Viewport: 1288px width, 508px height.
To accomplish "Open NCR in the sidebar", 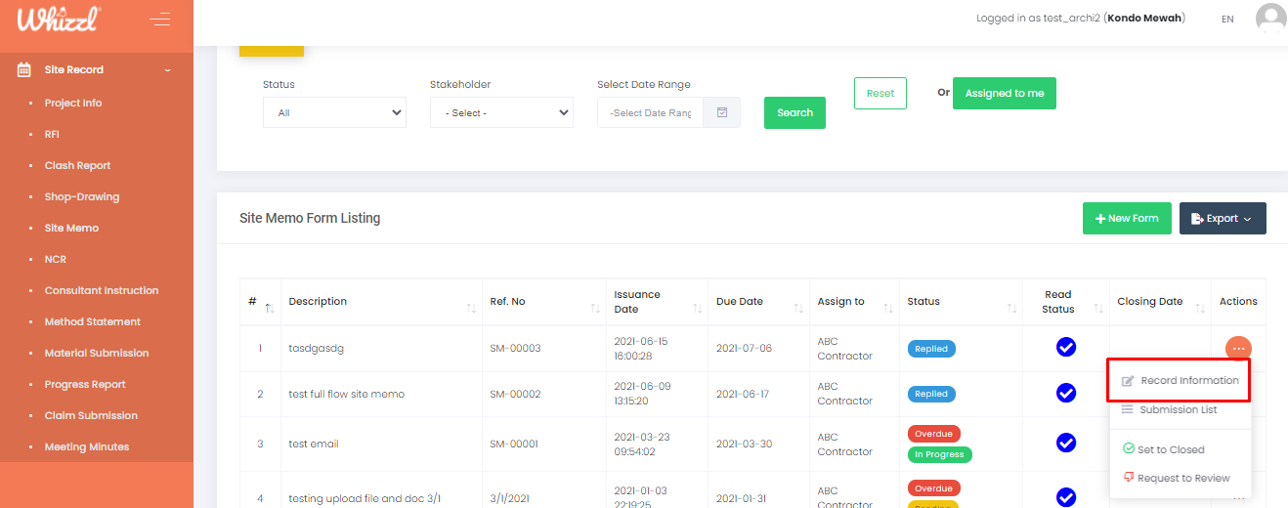I will click(x=55, y=259).
